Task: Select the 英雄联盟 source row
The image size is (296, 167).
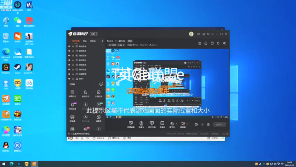Action: [86, 74]
